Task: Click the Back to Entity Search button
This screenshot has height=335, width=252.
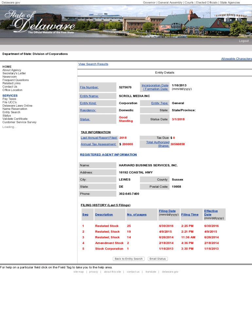Action: click(129, 259)
